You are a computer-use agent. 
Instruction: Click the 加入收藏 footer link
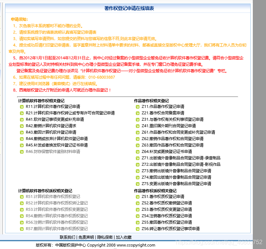124,238
